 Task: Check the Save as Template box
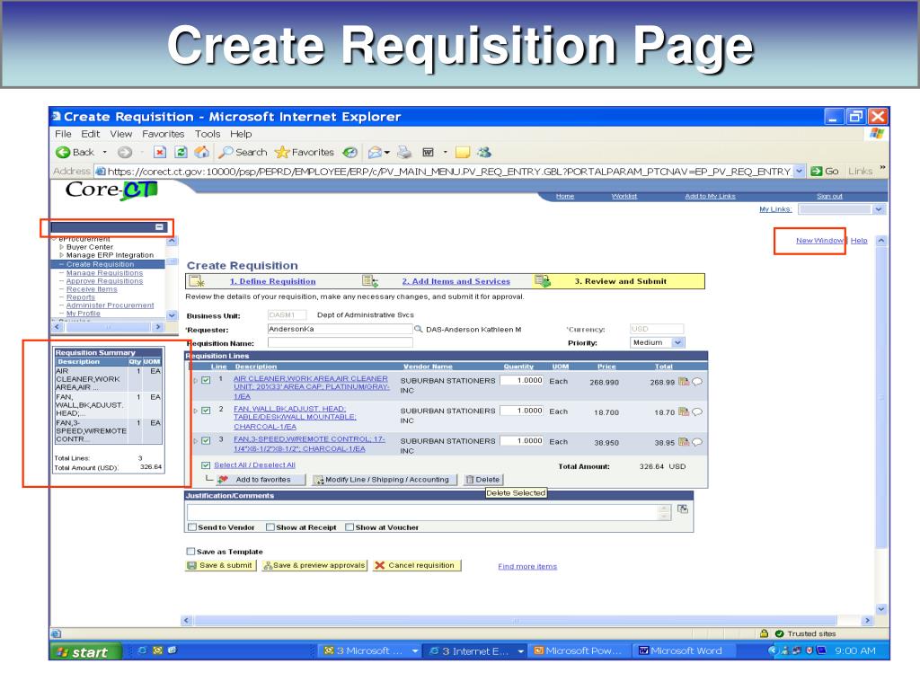point(190,551)
